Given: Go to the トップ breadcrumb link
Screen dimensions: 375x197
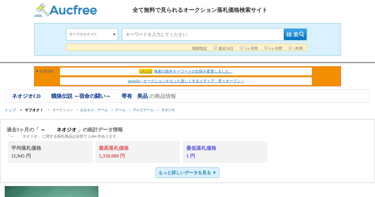Looking at the screenshot, I should [10, 110].
